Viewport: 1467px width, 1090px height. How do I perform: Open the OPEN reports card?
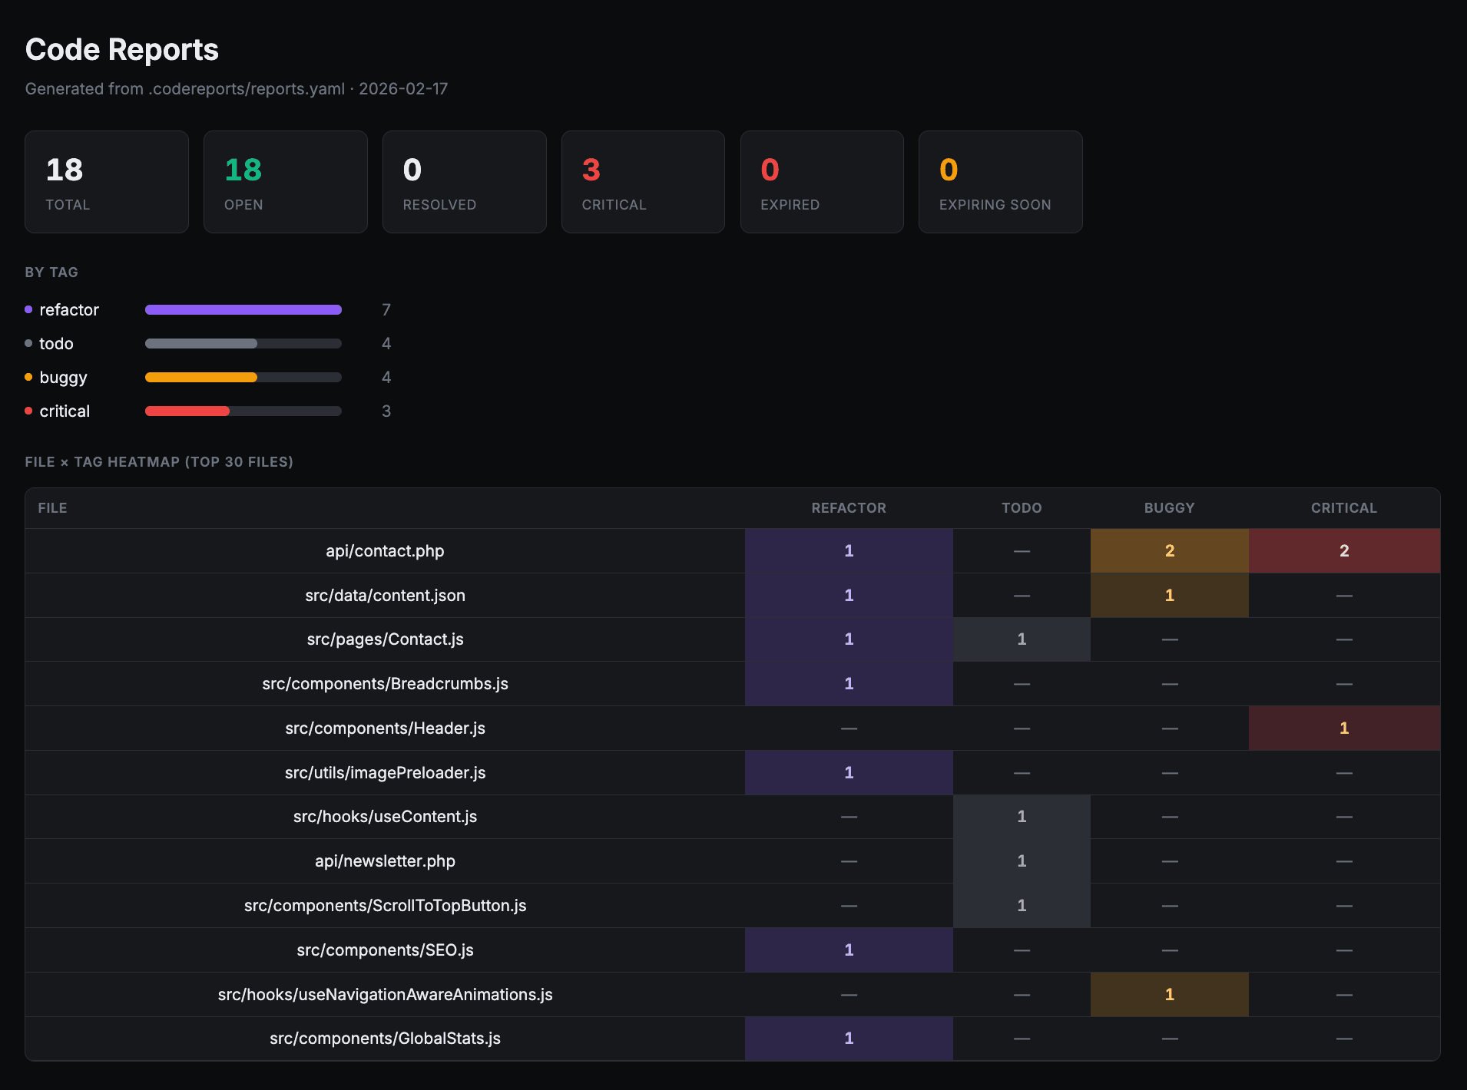(286, 181)
